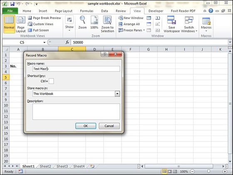Expand the Freeze Panes dropdown
Image resolution: width=233 pixels, height=175 pixels.
144,30
